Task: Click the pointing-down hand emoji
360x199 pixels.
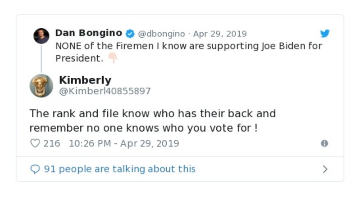Action: click(112, 58)
